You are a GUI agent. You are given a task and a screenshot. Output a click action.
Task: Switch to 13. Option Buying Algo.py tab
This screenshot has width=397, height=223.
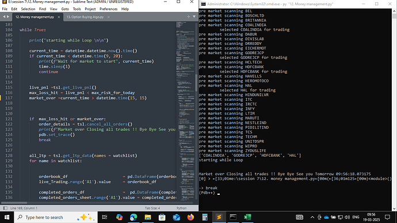tap(85, 17)
